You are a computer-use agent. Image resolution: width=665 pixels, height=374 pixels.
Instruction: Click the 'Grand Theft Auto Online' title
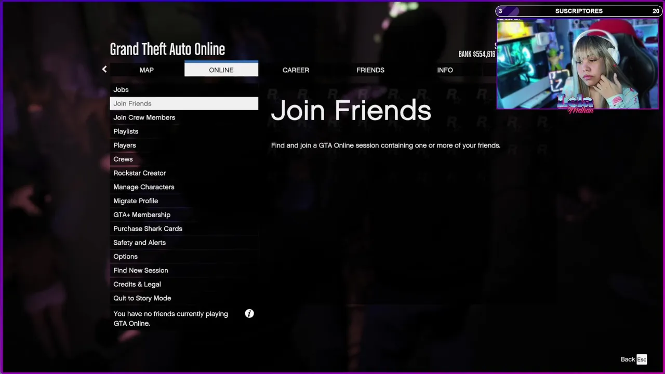(167, 49)
